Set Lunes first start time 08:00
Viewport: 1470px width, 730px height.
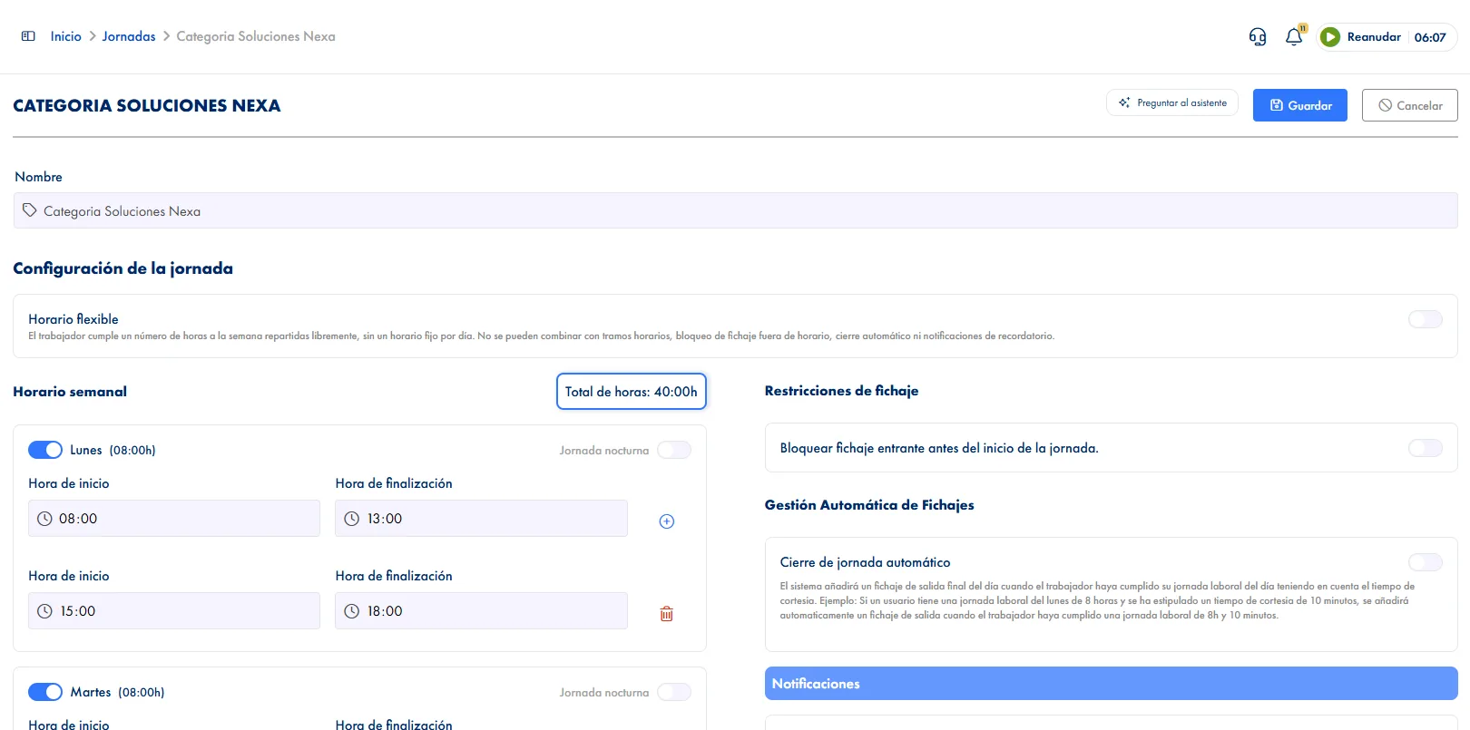coord(174,519)
